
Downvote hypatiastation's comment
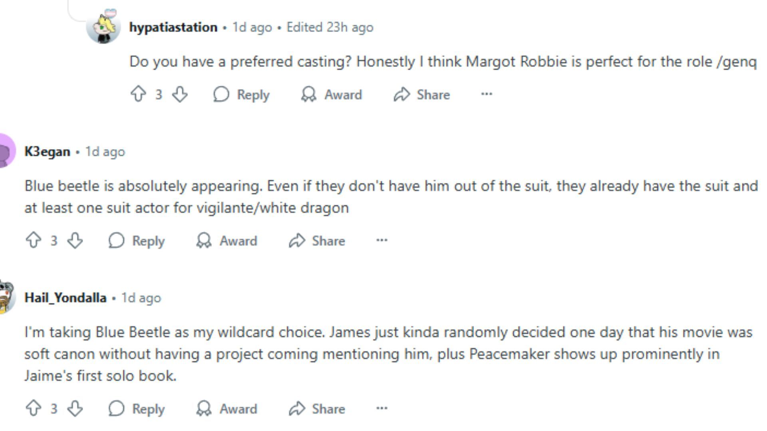(180, 95)
